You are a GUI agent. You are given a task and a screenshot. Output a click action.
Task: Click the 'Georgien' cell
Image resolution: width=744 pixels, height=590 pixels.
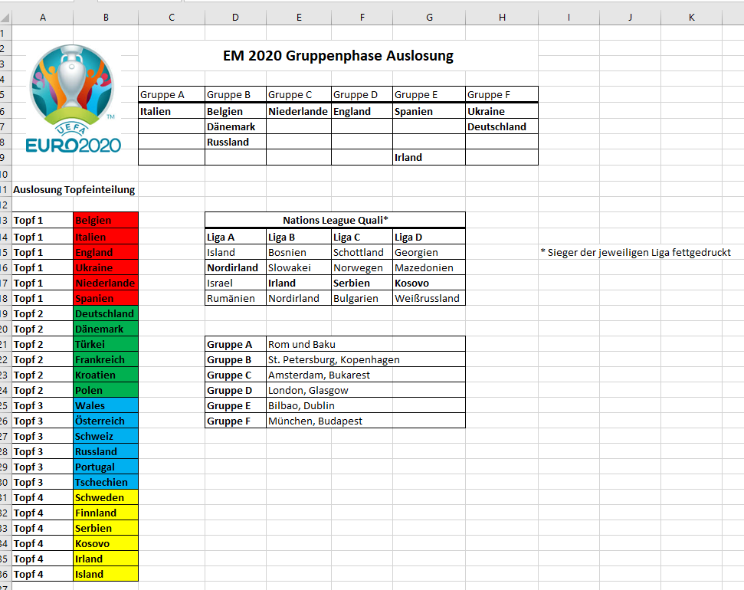click(x=429, y=253)
